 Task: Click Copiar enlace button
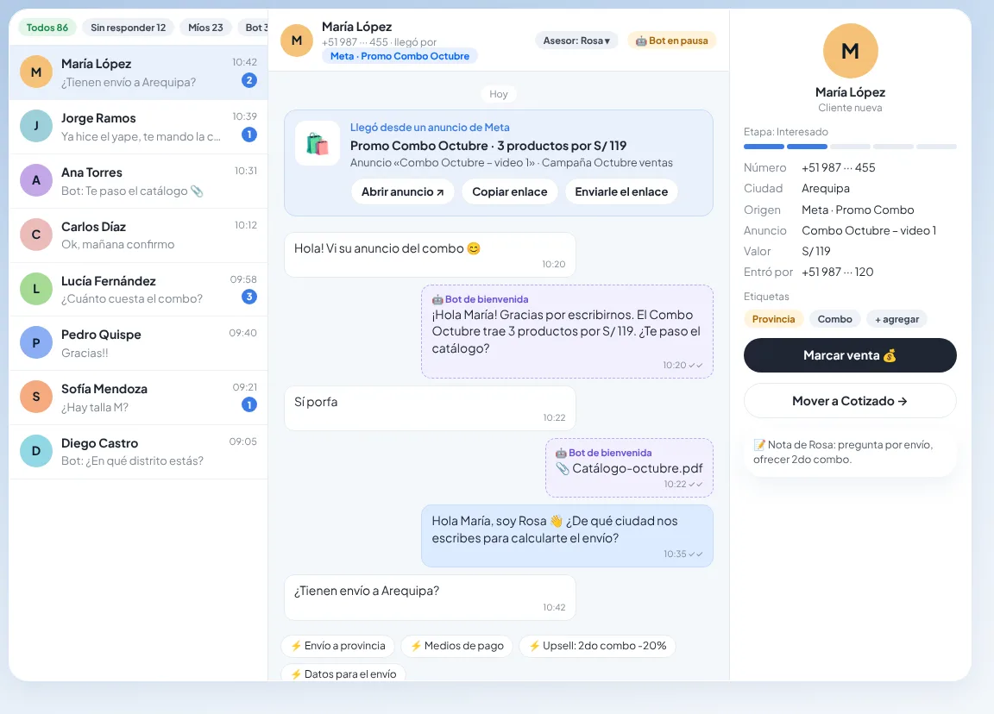pyautogui.click(x=510, y=192)
